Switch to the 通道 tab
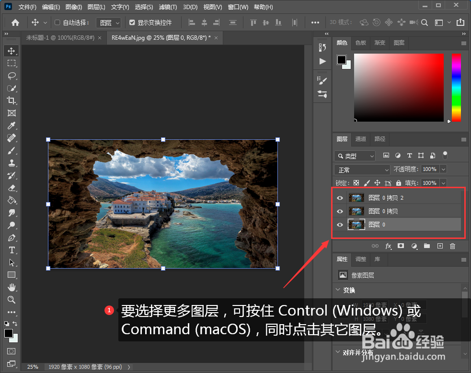 point(360,139)
